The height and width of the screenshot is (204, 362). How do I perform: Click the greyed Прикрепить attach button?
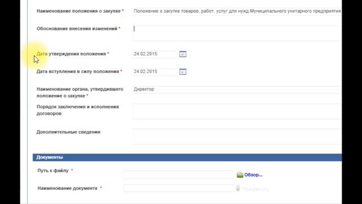[252, 189]
